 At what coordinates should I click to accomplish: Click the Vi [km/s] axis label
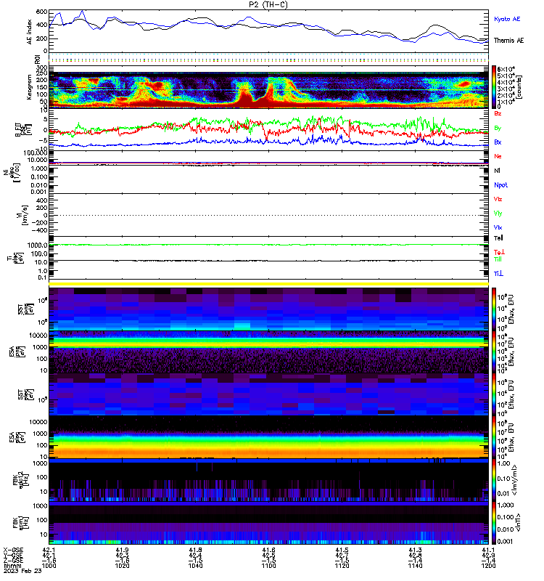tap(24, 215)
